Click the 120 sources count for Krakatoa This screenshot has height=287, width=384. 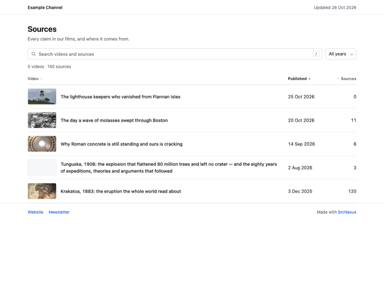(352, 191)
